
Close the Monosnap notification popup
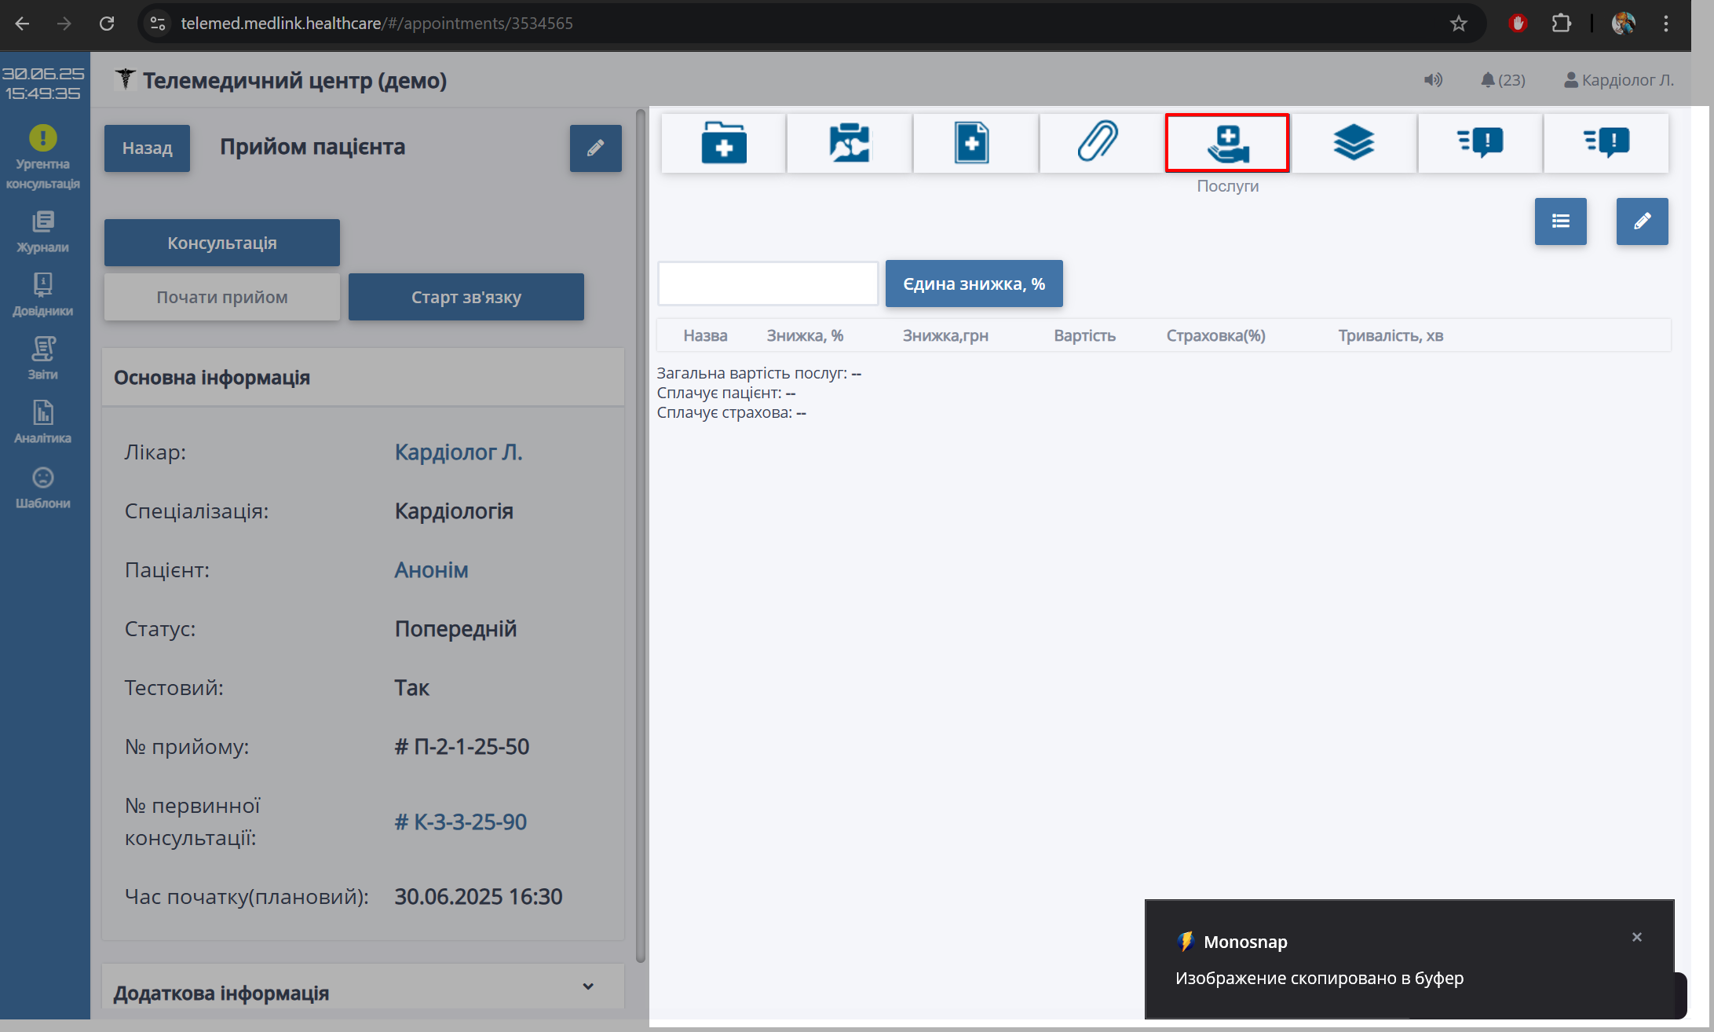(x=1637, y=937)
